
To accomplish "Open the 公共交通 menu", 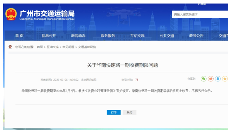I will pos(167,36).
